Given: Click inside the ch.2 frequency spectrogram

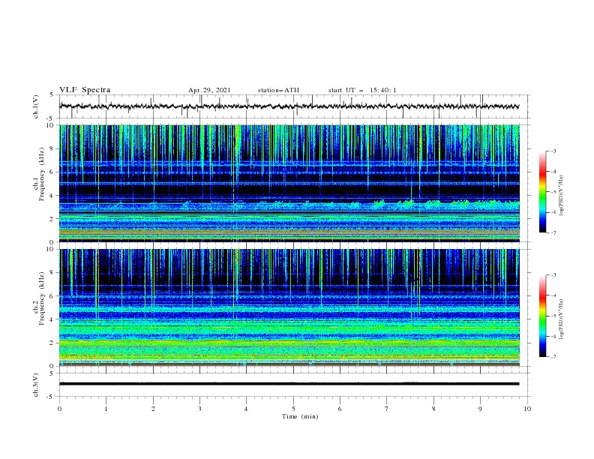Looking at the screenshot, I should (x=289, y=307).
